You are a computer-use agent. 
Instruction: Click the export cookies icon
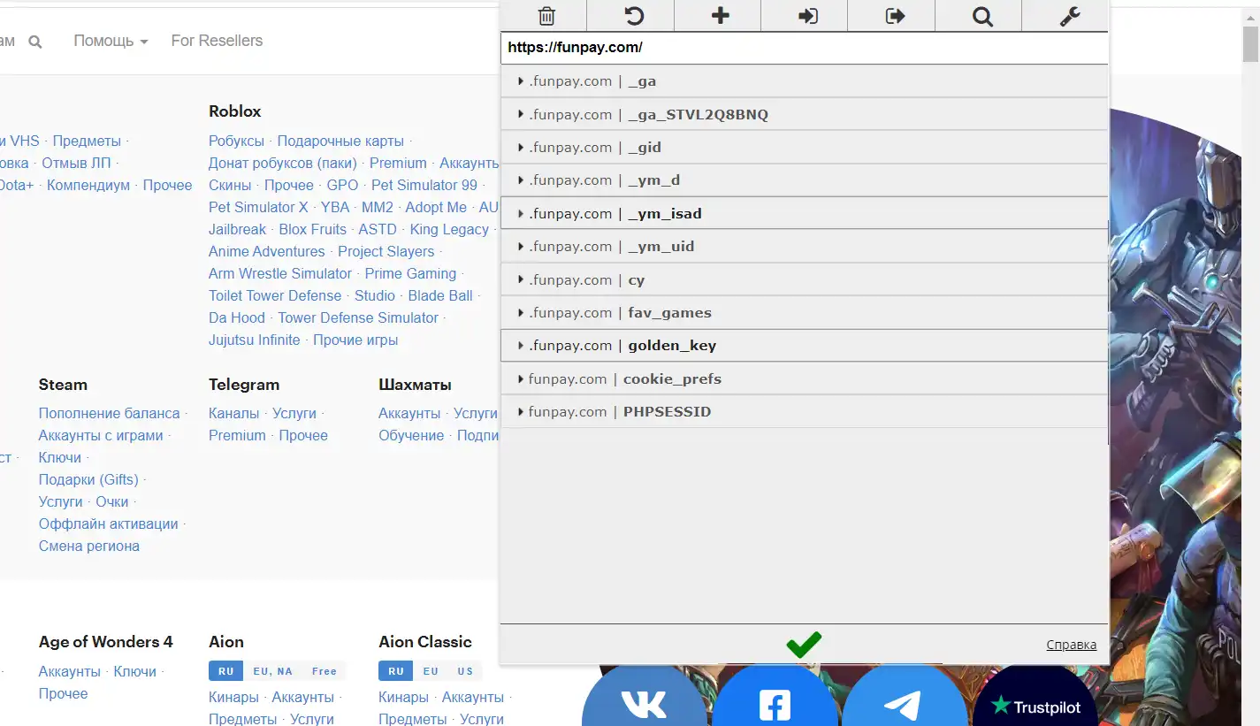pos(895,16)
